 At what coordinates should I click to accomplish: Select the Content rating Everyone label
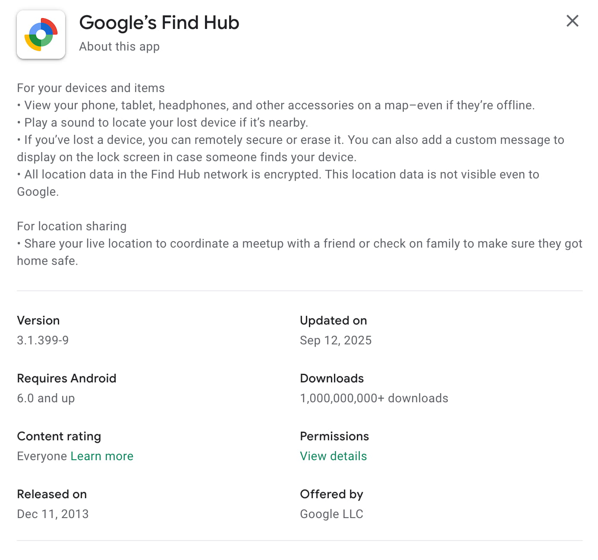(41, 456)
